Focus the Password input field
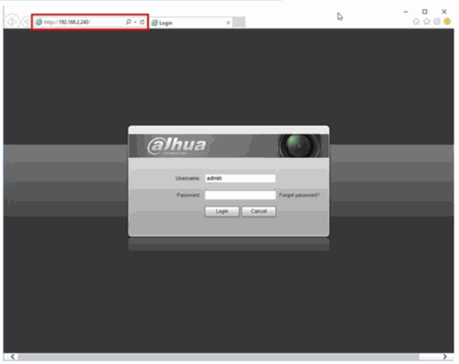The width and height of the screenshot is (459, 364). tap(240, 195)
